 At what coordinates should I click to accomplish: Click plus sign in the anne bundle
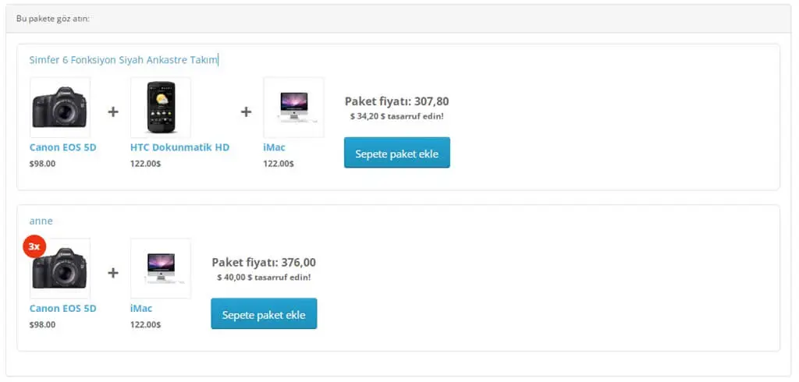coord(113,273)
